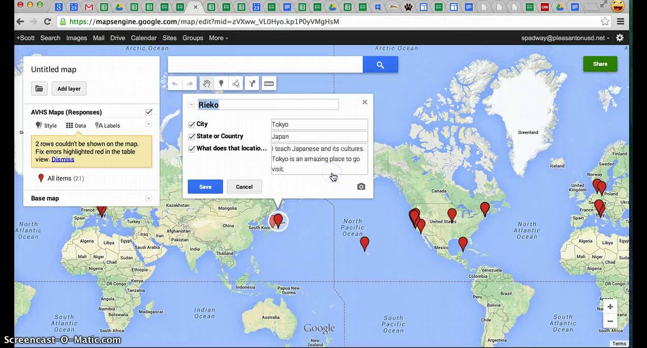Open the layer Data table

point(76,126)
